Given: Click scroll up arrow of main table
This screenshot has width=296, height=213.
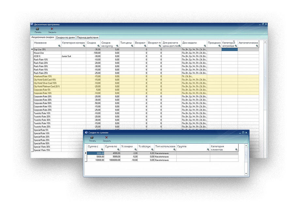Looking at the screenshot, I should click(x=265, y=42).
